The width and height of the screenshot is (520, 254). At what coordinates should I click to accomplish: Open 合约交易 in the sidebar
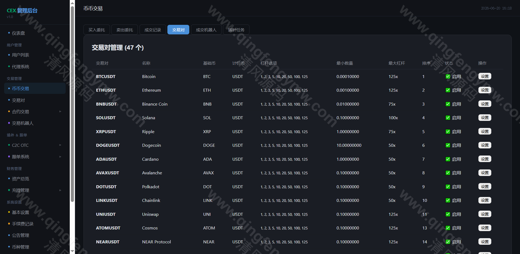tap(35, 112)
